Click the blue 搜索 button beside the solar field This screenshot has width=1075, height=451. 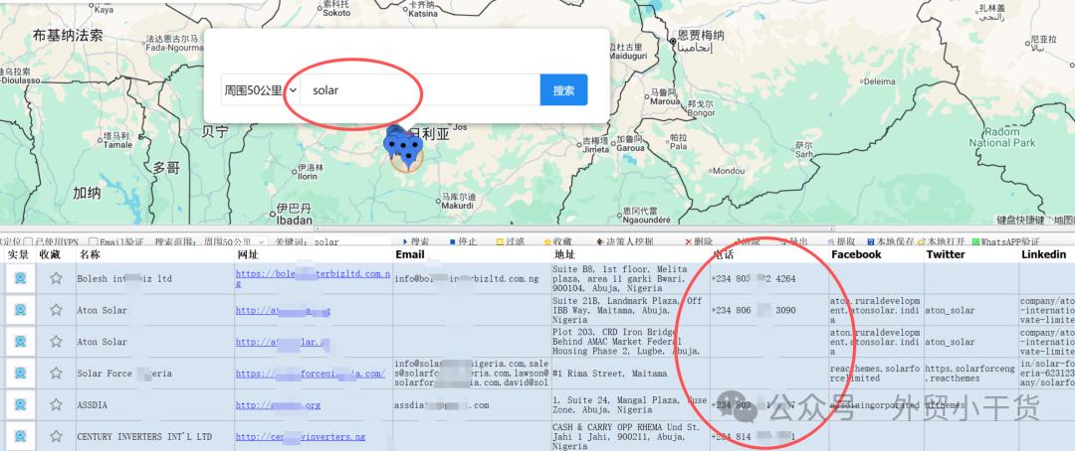click(x=563, y=89)
